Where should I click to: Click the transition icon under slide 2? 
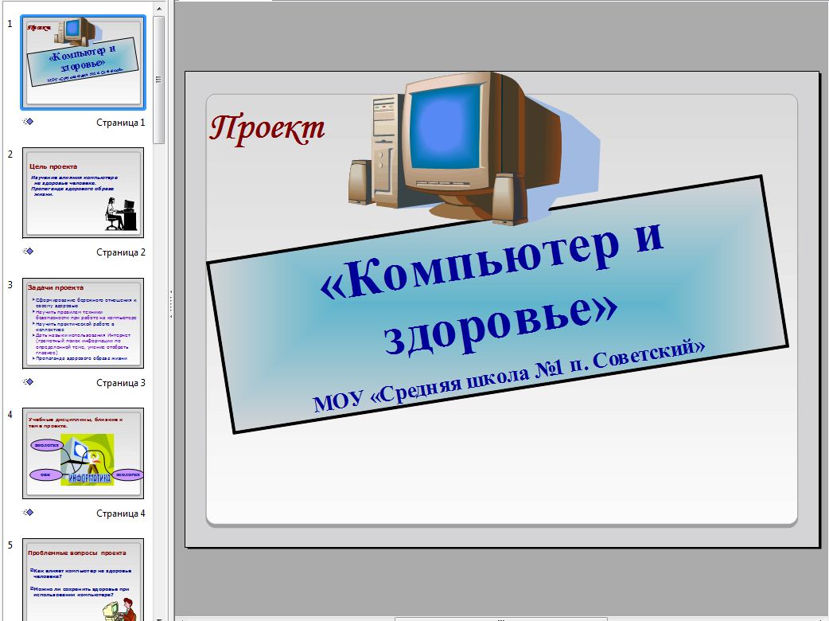coord(29,252)
